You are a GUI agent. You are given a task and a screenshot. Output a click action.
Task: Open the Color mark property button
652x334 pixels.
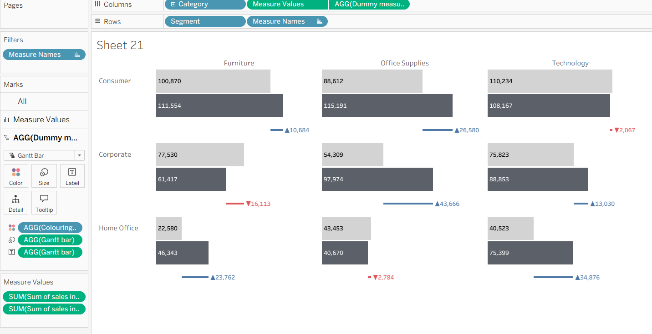tap(16, 176)
